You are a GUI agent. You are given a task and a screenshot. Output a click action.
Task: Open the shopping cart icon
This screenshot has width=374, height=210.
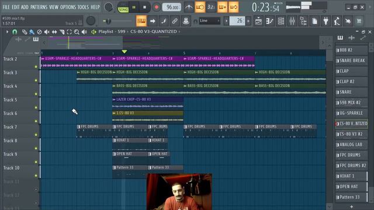(359, 21)
